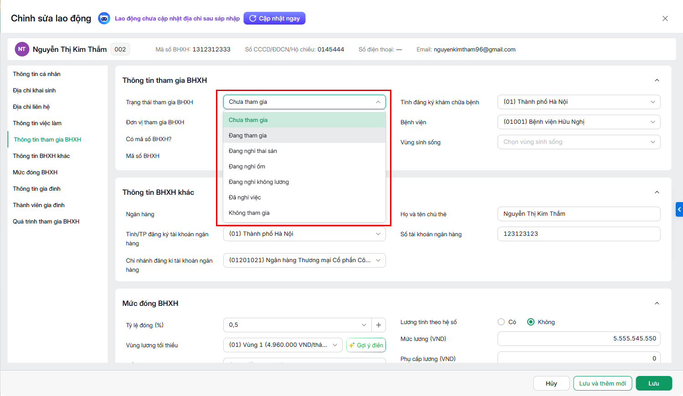The width and height of the screenshot is (683, 396).
Task: Click the Mức lương (VND) field
Action: pyautogui.click(x=579, y=339)
